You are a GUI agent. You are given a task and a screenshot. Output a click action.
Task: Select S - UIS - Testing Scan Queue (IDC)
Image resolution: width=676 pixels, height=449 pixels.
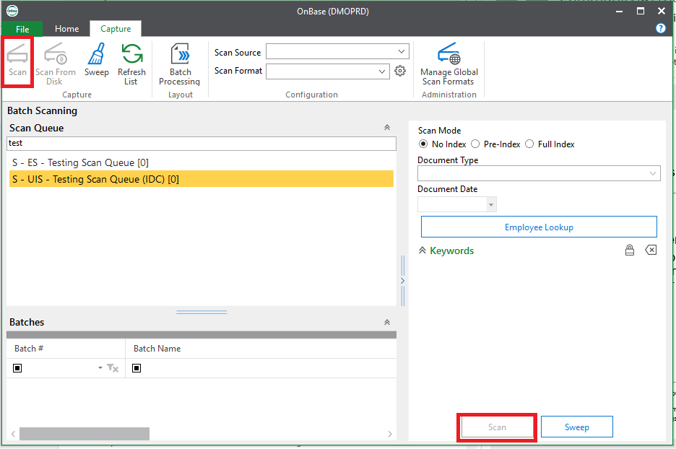(201, 179)
